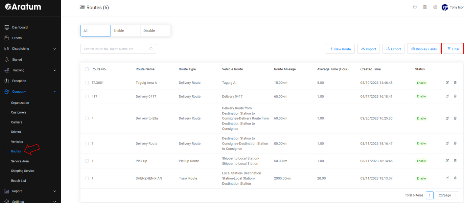Click the Import button

pyautogui.click(x=368, y=49)
